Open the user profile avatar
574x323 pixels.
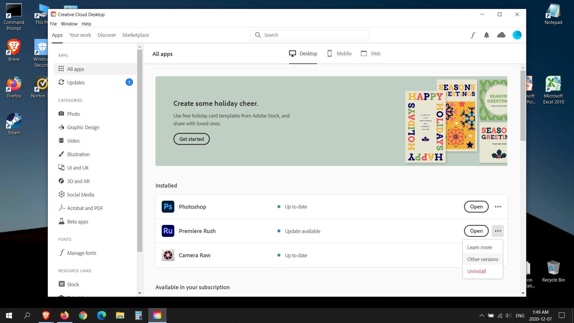517,35
